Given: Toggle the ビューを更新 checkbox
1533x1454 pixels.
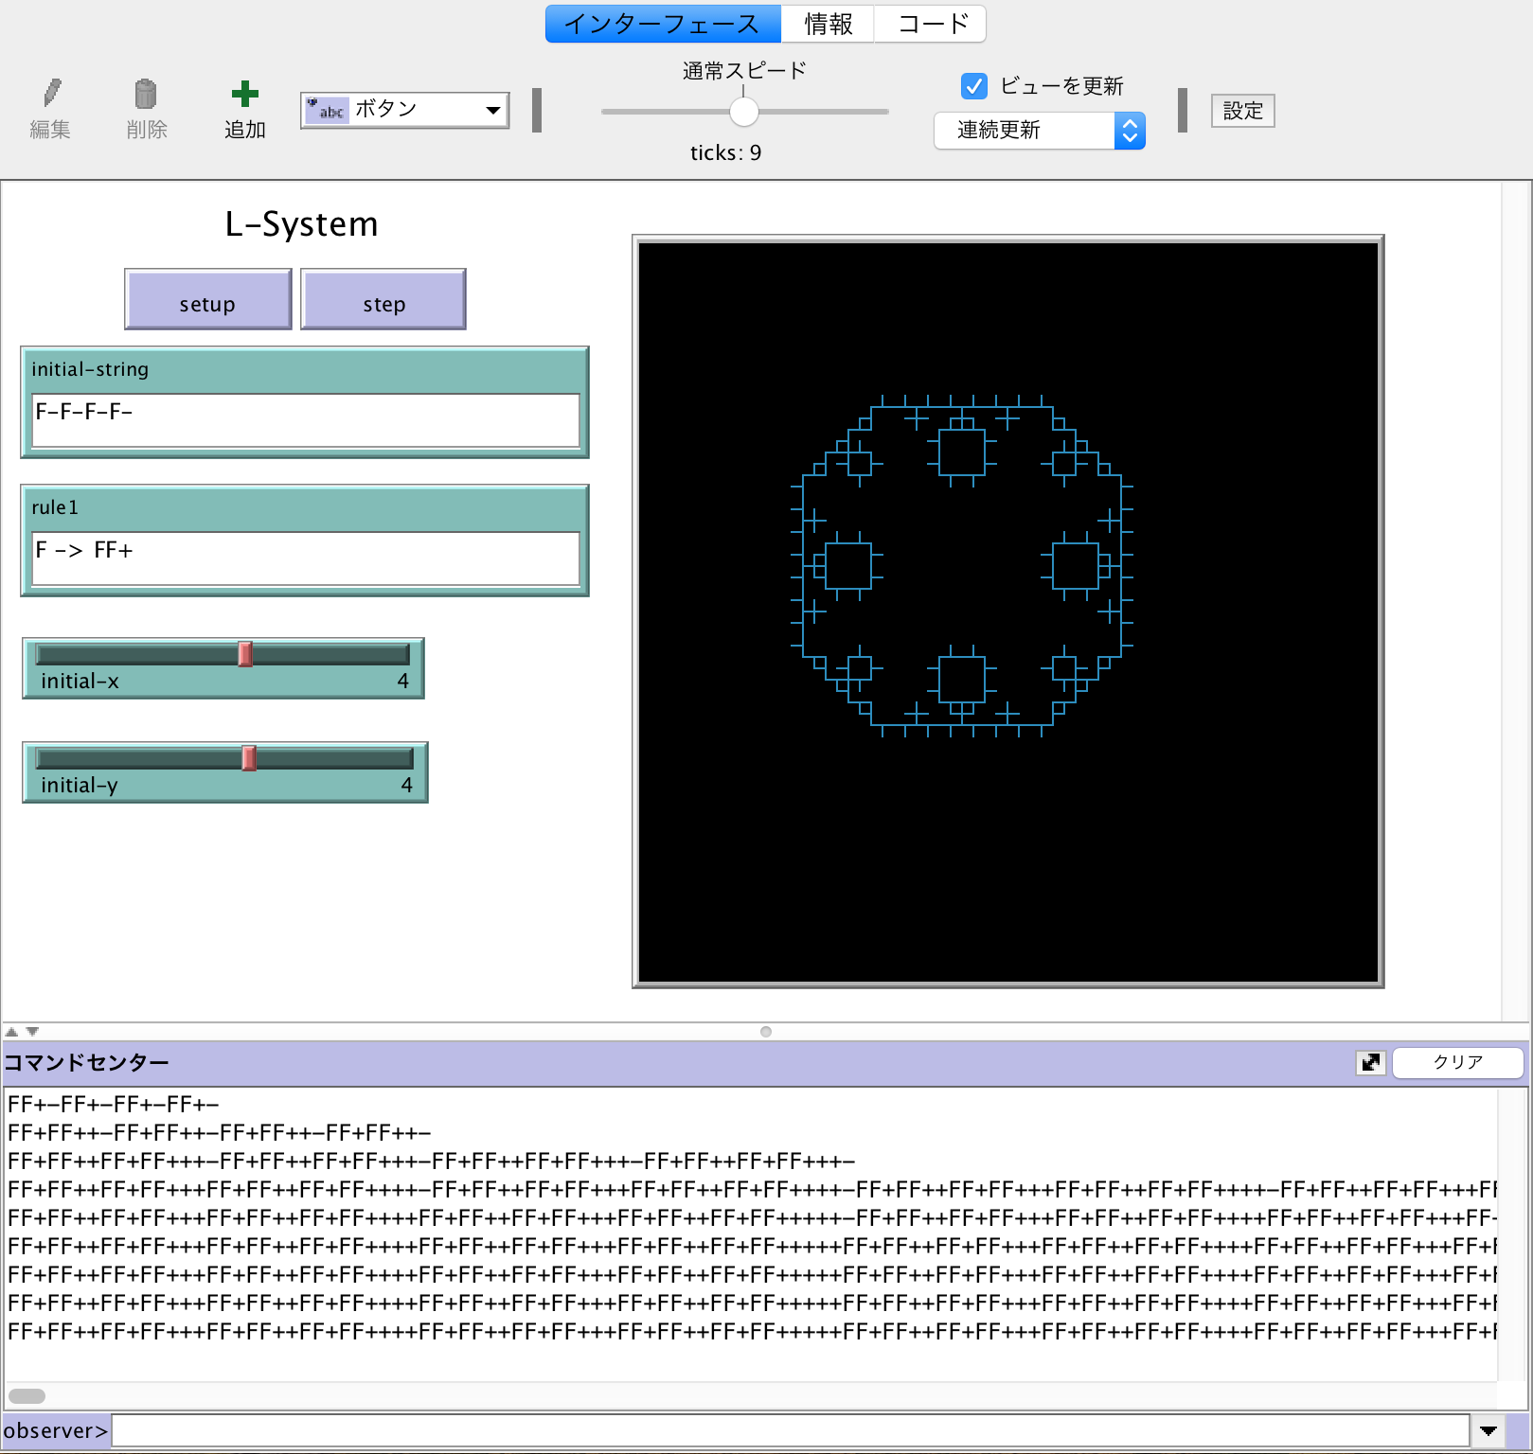Looking at the screenshot, I should tap(973, 86).
